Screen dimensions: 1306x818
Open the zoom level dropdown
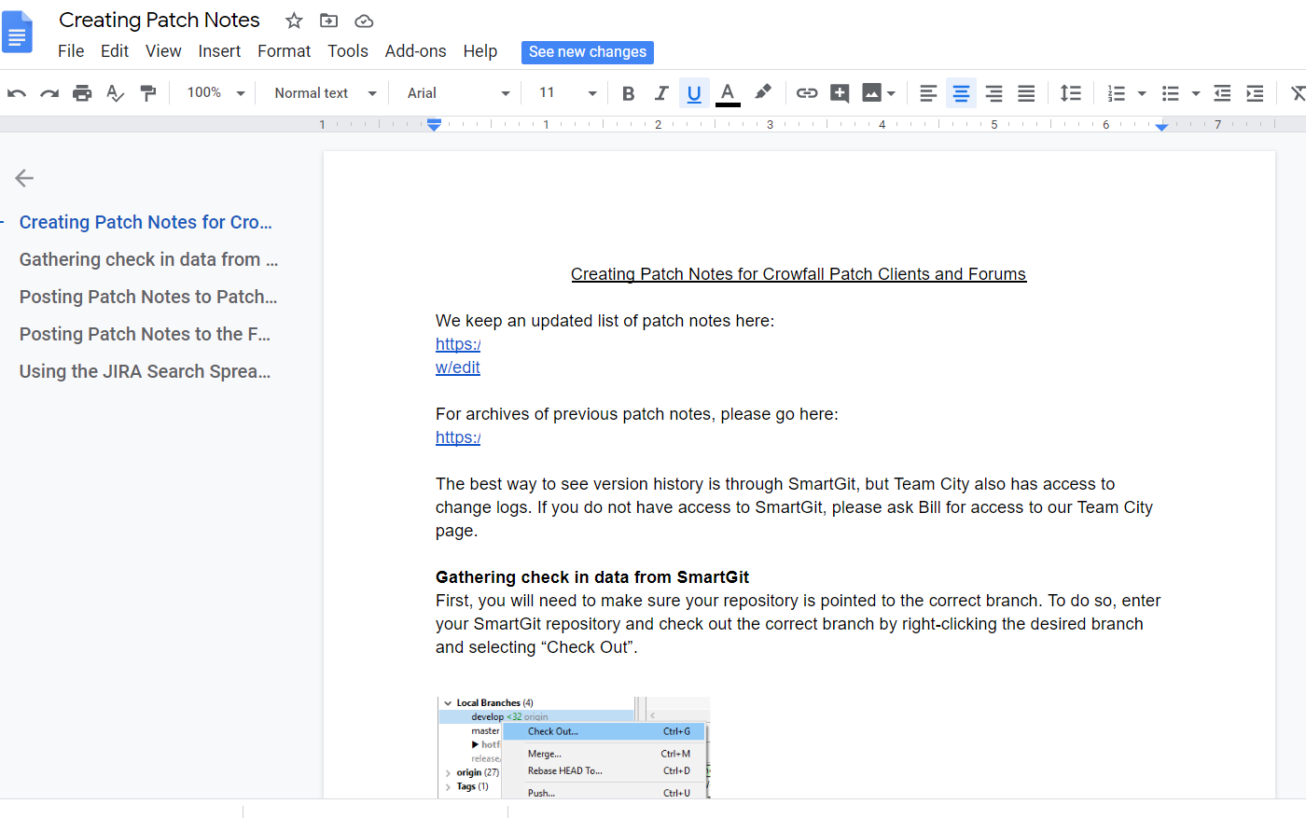[x=214, y=92]
